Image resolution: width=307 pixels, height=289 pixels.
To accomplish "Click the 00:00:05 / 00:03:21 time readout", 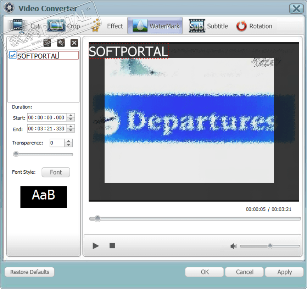I will point(268,209).
